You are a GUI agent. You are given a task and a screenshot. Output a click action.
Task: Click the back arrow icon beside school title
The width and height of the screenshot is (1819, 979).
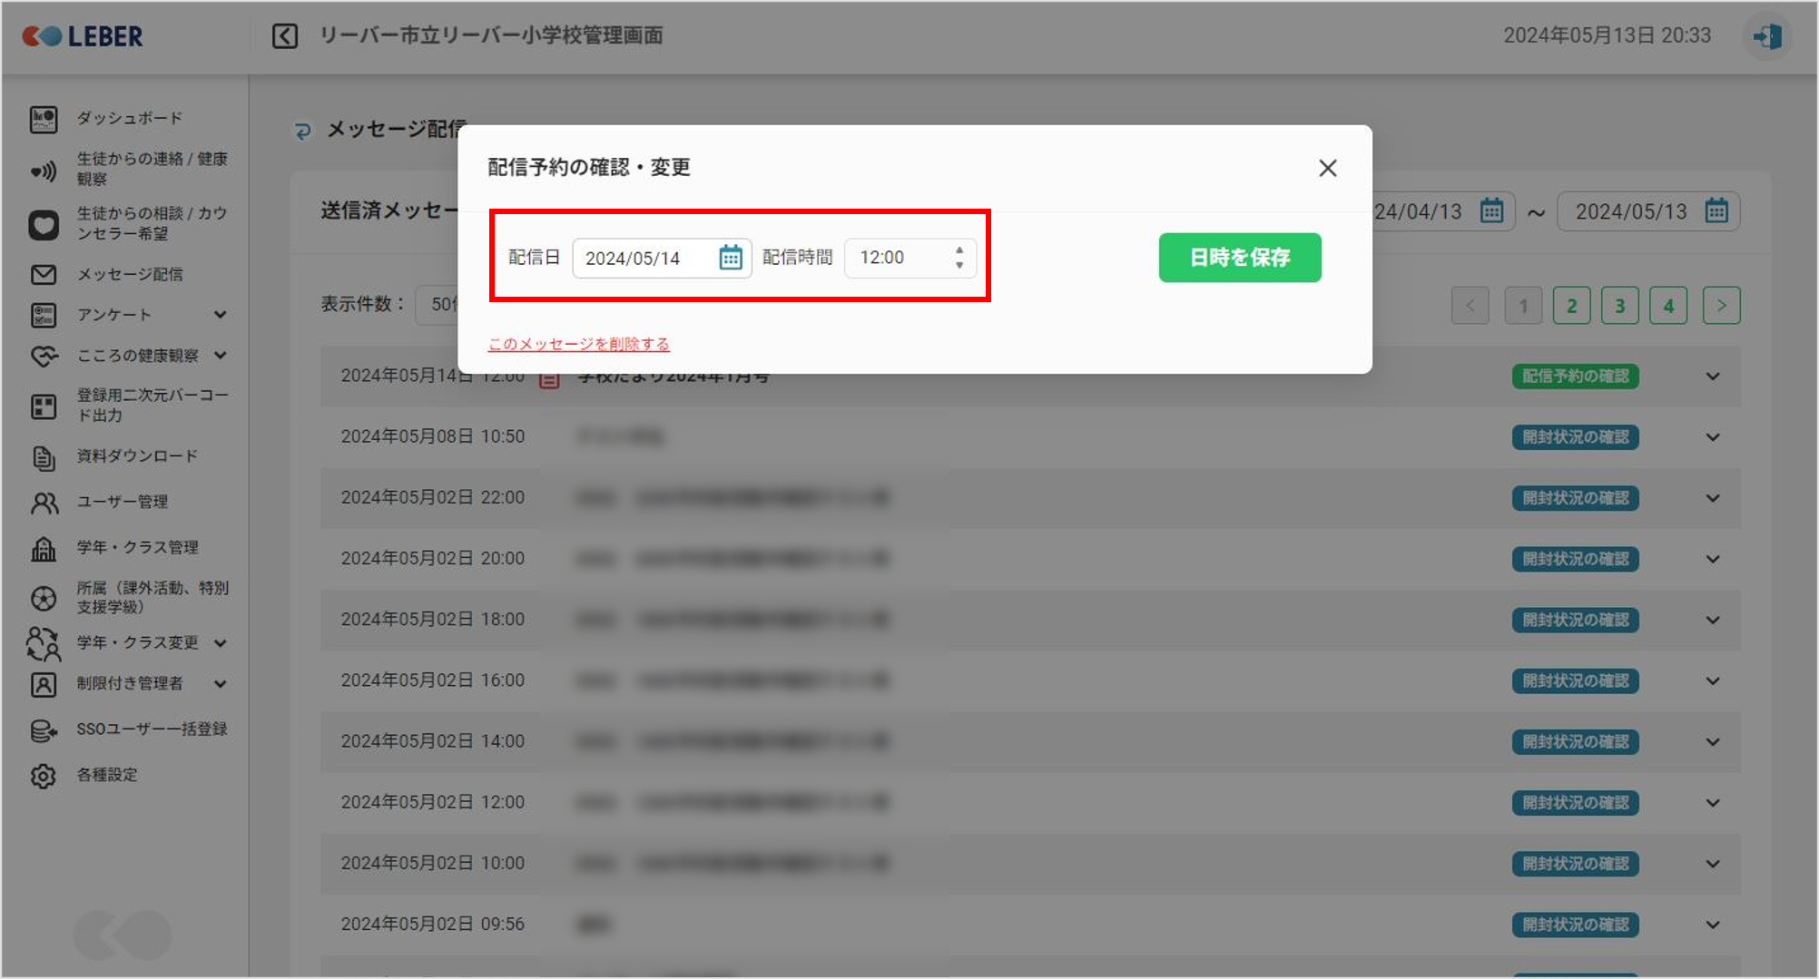point(285,36)
